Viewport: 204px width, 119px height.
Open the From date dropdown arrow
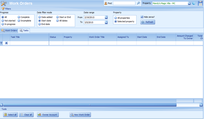(x=106, y=17)
